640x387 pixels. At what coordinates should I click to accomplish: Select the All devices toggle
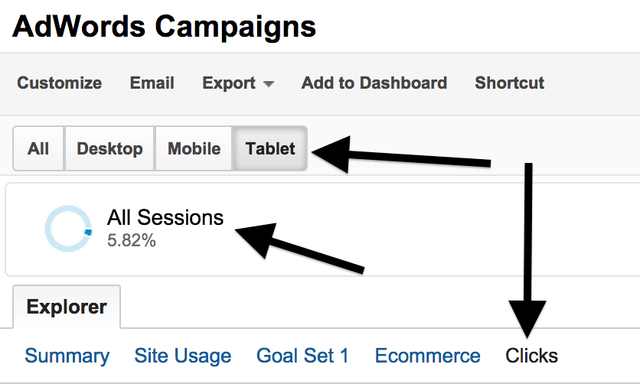[x=38, y=149]
